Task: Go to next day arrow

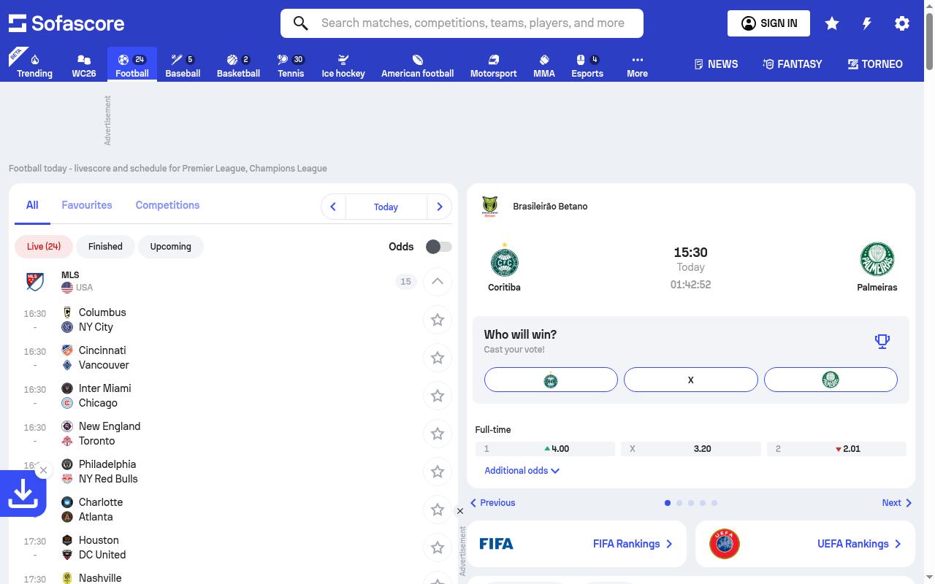Action: pyautogui.click(x=440, y=207)
